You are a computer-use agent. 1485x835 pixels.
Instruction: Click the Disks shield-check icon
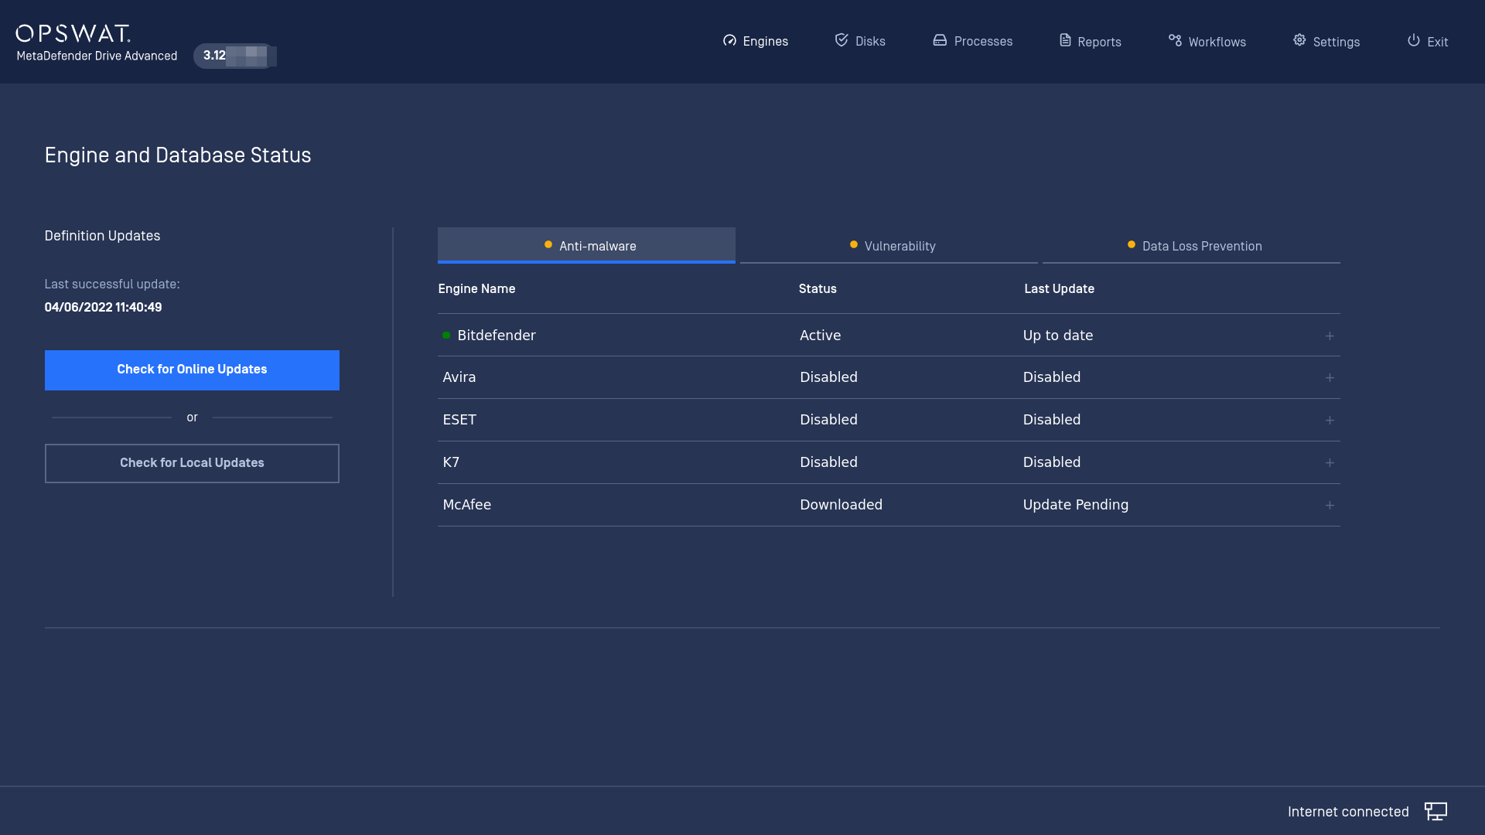click(841, 39)
